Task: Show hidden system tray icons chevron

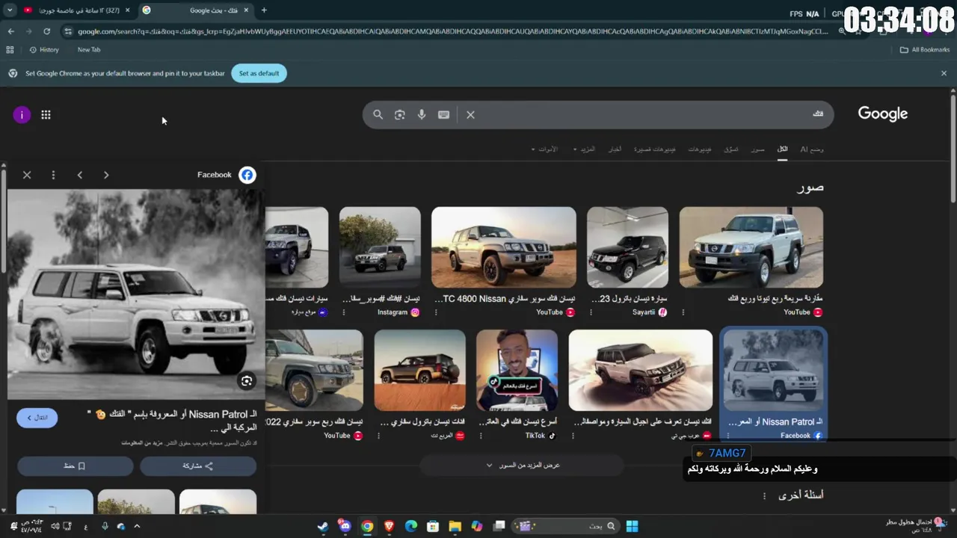Action: point(137,526)
